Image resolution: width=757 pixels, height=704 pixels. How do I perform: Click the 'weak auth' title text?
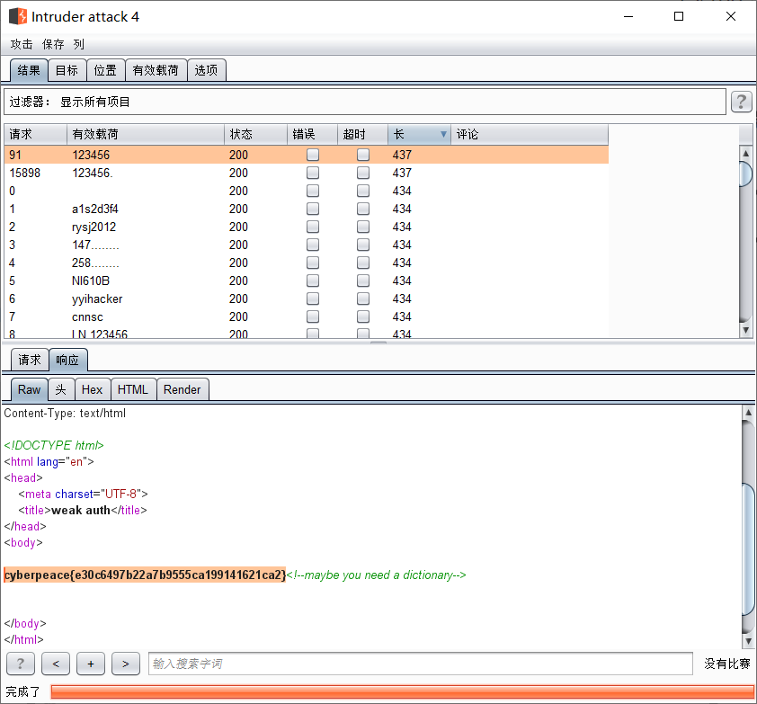click(x=81, y=510)
